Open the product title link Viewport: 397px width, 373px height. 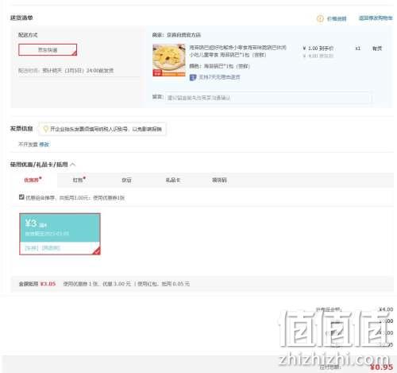(x=237, y=51)
